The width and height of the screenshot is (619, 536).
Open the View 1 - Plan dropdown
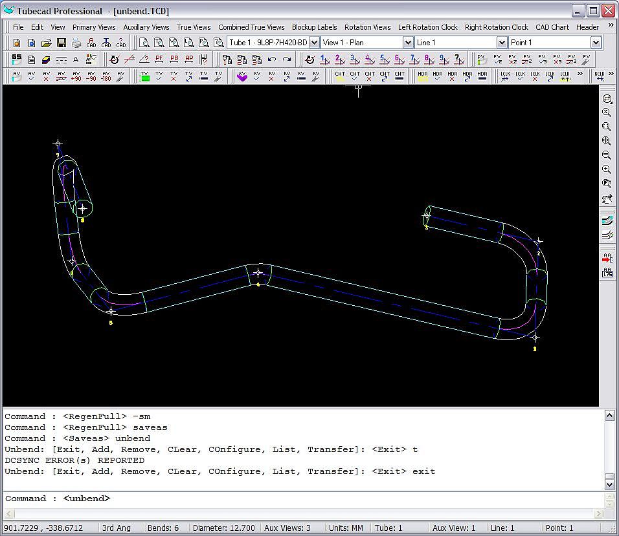click(408, 43)
